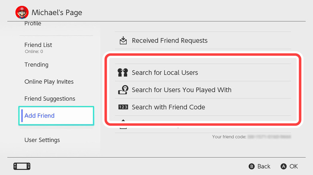
Task: Choose Search with Friend Code text
Action: (168, 107)
